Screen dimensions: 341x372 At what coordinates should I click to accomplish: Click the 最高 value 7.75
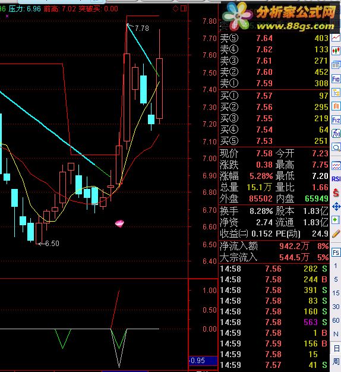coord(320,165)
